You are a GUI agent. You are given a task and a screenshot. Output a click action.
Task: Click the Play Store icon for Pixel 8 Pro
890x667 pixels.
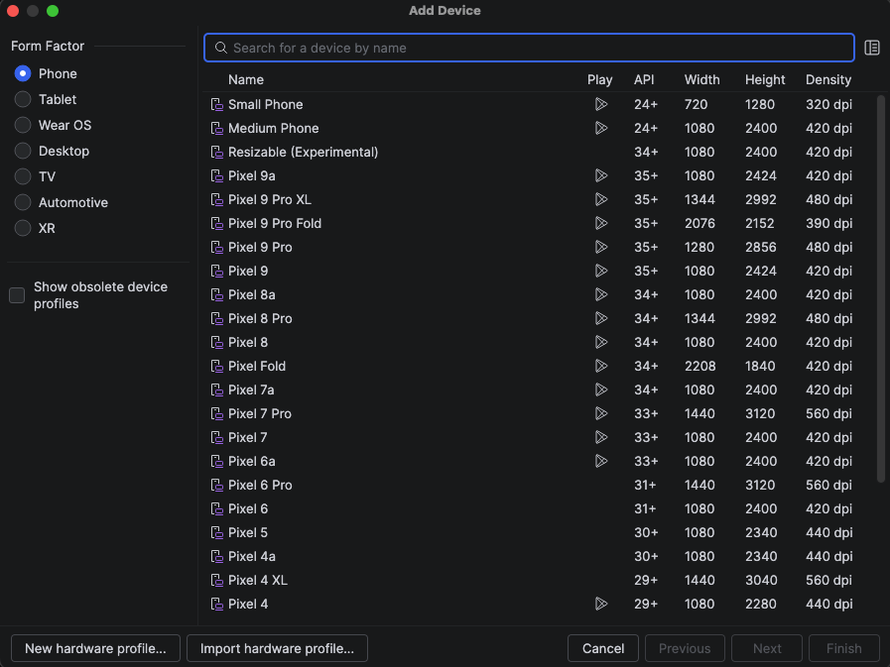(x=601, y=319)
